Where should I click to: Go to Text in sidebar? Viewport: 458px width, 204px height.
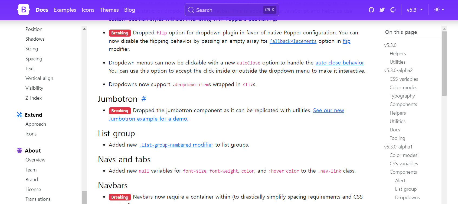click(30, 68)
